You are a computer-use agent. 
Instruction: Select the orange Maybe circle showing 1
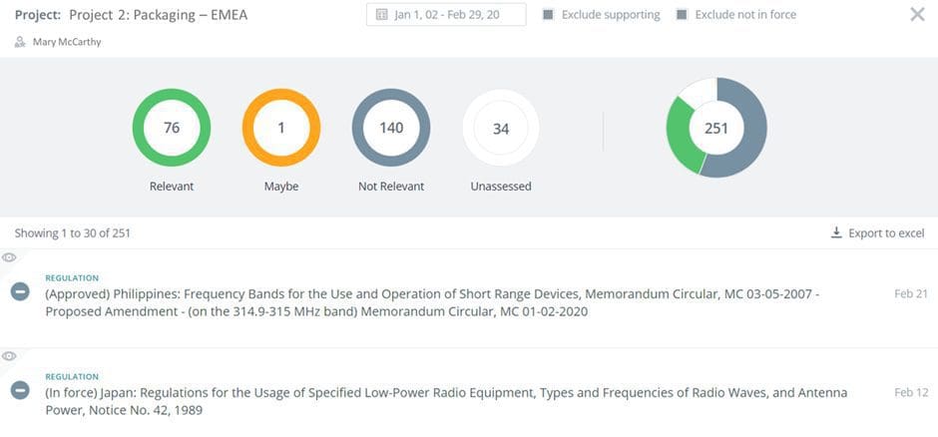[281, 128]
